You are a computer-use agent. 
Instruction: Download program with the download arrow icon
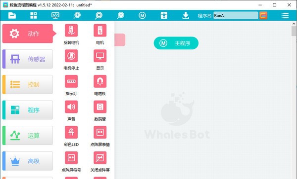(186, 15)
